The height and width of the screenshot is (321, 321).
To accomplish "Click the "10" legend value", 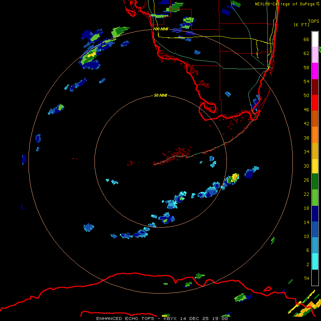I will (x=306, y=236).
